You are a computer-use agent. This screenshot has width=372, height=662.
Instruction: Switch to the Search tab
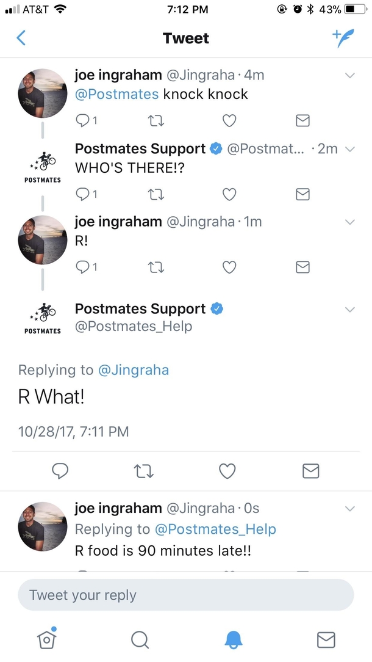pos(140,639)
